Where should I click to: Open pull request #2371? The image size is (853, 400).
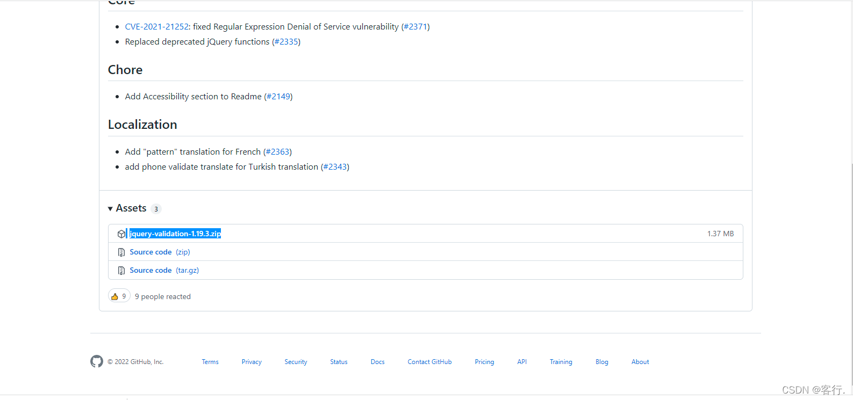(x=415, y=27)
